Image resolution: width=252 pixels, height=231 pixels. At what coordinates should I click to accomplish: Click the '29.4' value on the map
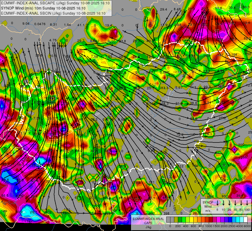163,9
